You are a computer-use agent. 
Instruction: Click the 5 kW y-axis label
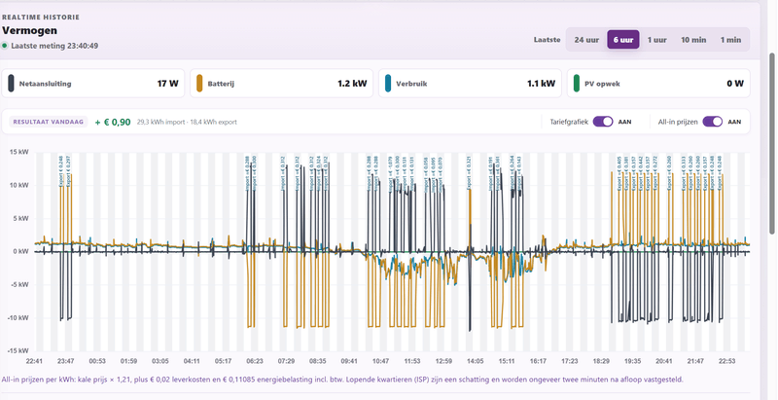point(20,218)
